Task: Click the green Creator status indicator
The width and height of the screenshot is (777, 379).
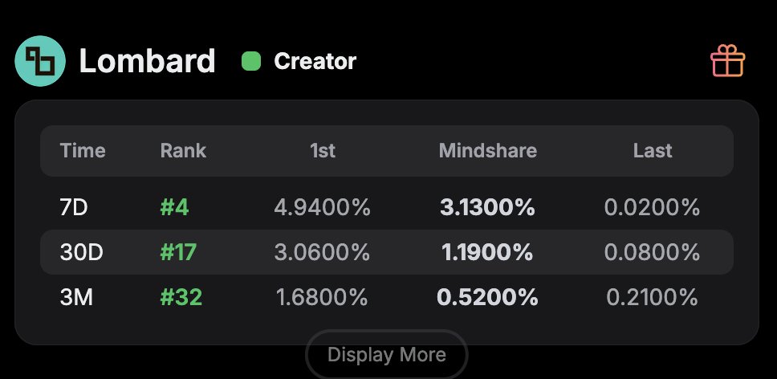Action: tap(251, 61)
